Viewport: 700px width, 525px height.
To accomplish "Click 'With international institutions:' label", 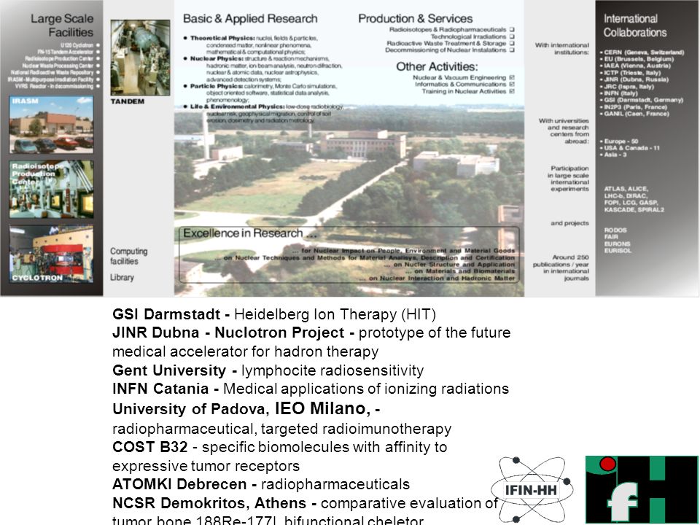I will (x=562, y=49).
